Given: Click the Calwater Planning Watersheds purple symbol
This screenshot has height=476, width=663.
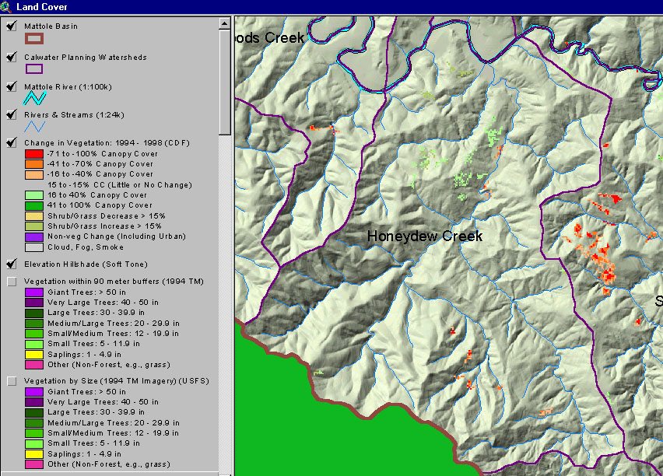Looking at the screenshot, I should coord(33,69).
